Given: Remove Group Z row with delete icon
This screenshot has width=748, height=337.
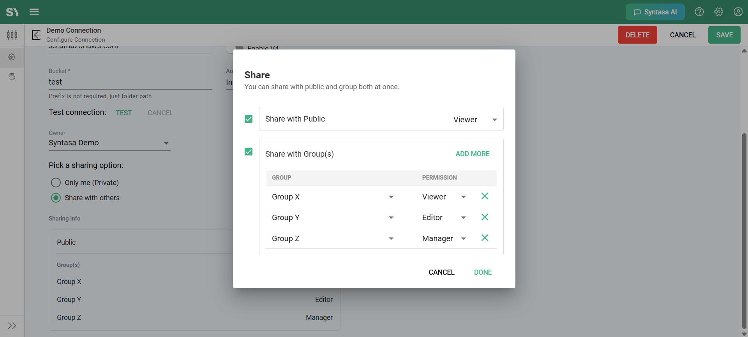Looking at the screenshot, I should click(485, 238).
